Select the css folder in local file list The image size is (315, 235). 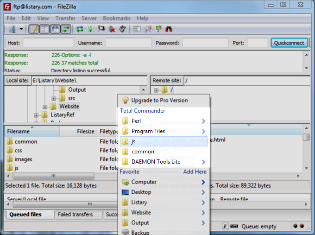click(18, 151)
